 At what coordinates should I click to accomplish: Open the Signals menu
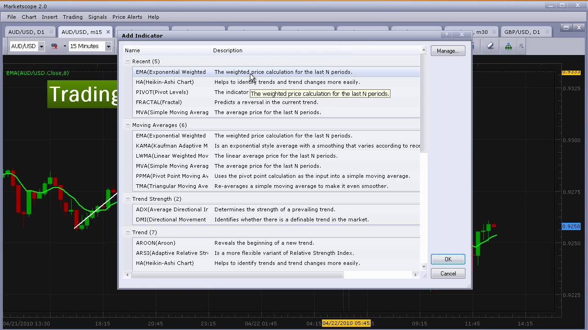coord(97,17)
